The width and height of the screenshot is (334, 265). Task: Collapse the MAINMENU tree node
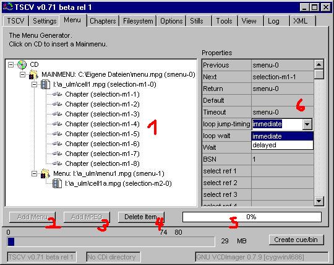click(x=23, y=75)
